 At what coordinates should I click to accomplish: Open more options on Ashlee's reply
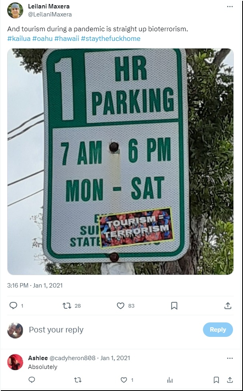point(230,358)
